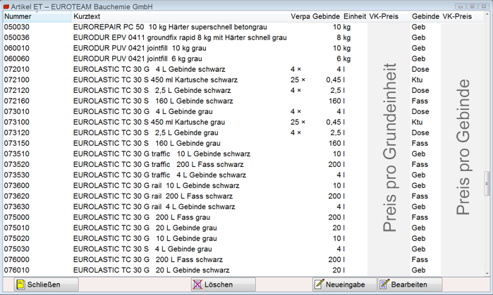This screenshot has width=493, height=295.
Task: Sort by the Nummer column header
Action: point(37,17)
